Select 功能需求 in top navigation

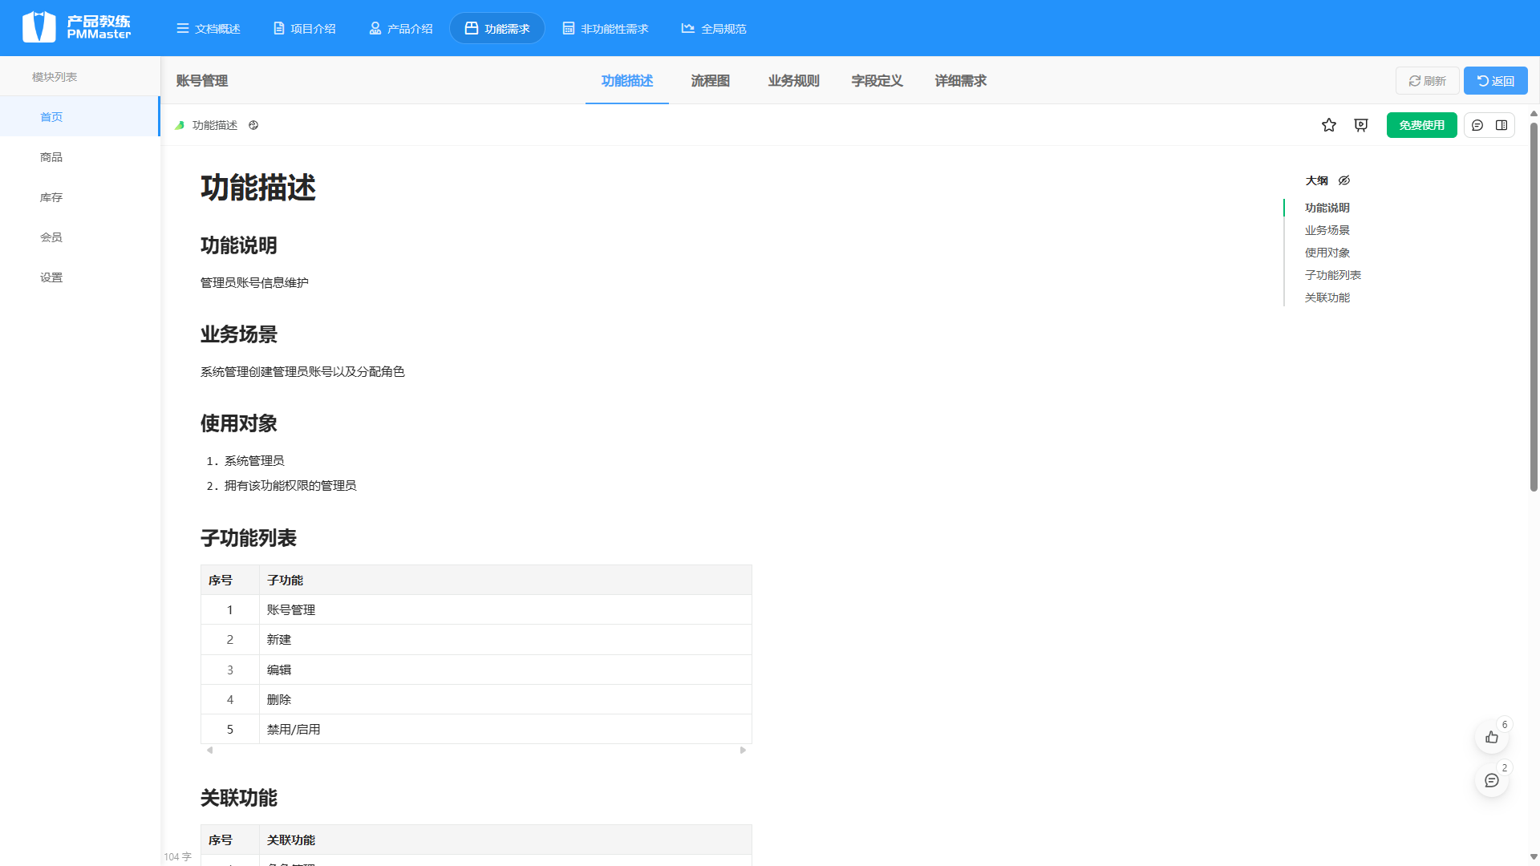click(x=497, y=29)
